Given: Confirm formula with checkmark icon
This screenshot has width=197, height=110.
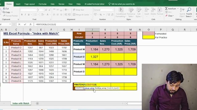Looking at the screenshot, I should tap(25, 24).
